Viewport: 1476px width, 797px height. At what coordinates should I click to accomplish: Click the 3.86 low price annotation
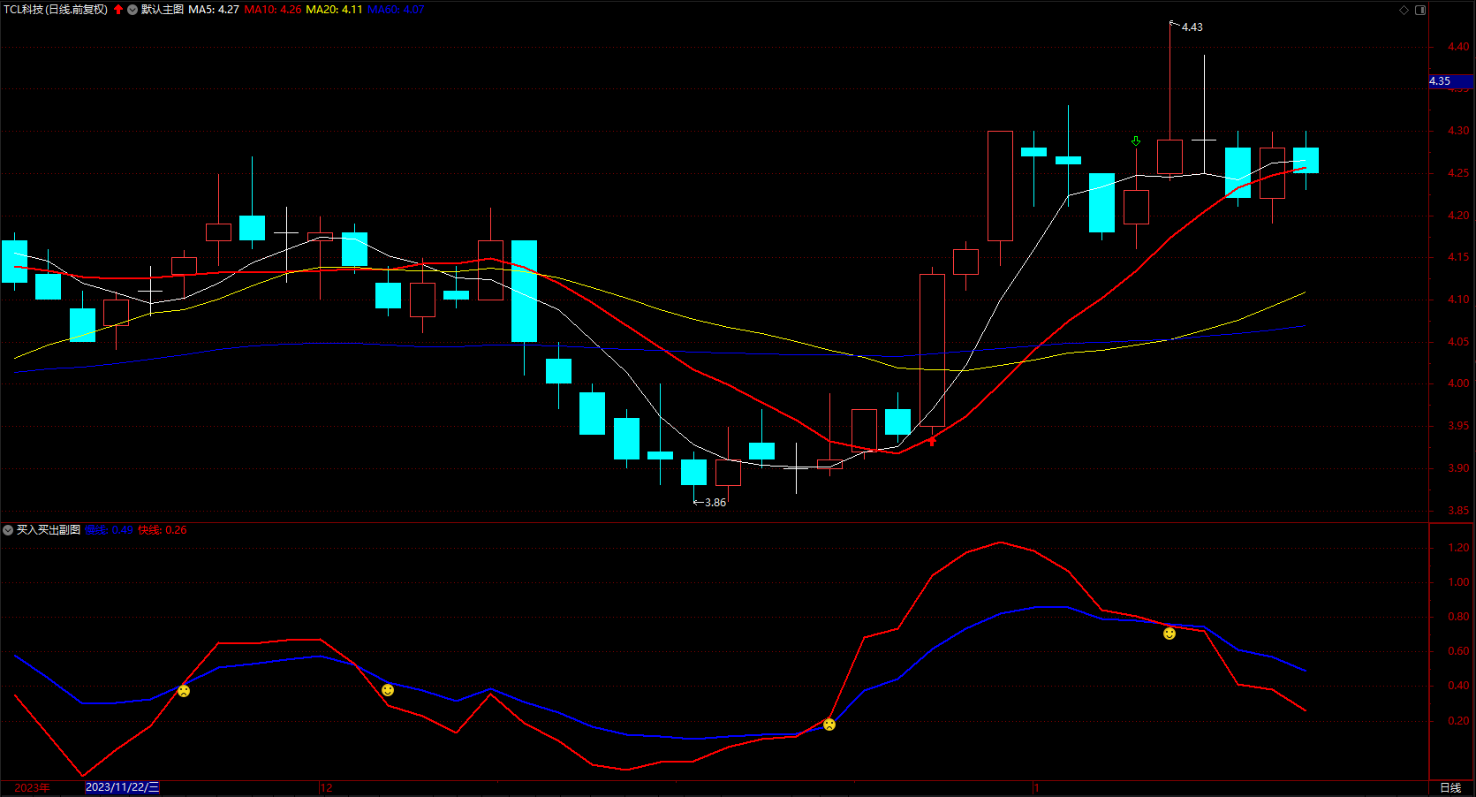(715, 503)
